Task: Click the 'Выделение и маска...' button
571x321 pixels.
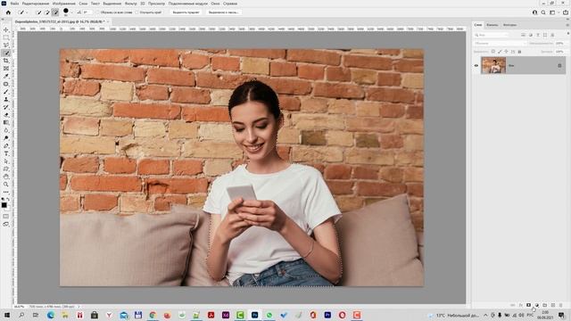Action: point(223,12)
